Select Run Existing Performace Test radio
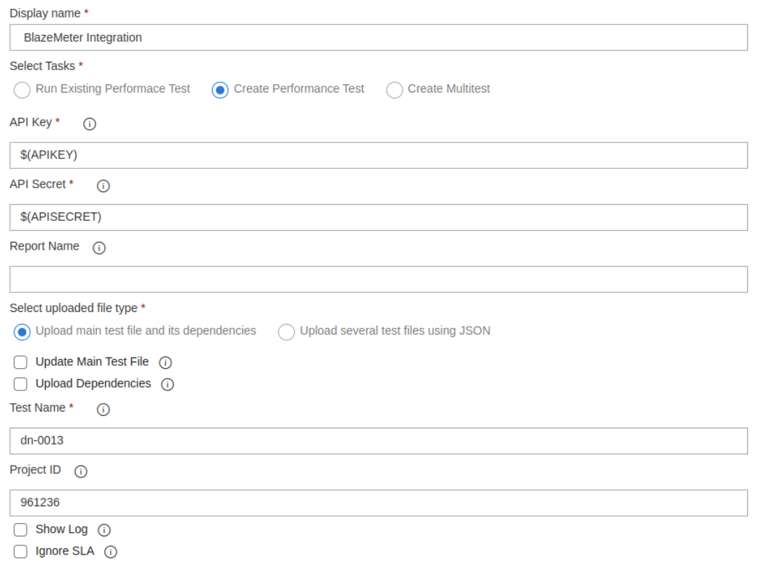Screen dimensions: 757x570 tap(22, 90)
